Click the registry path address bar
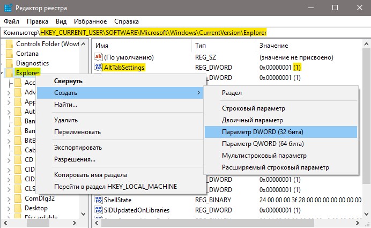 point(186,32)
